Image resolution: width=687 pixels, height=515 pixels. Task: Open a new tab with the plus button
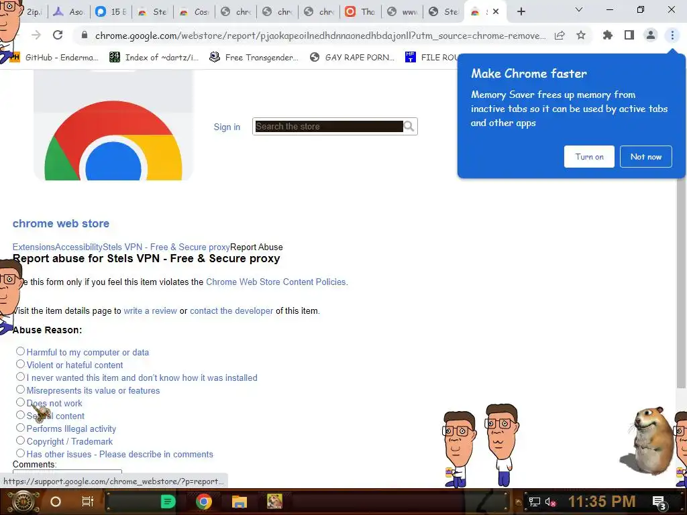click(x=521, y=11)
